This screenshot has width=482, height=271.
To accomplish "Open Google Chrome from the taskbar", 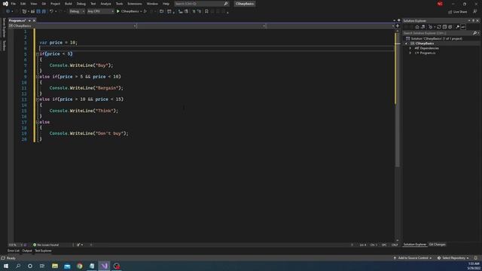I will (x=80, y=266).
